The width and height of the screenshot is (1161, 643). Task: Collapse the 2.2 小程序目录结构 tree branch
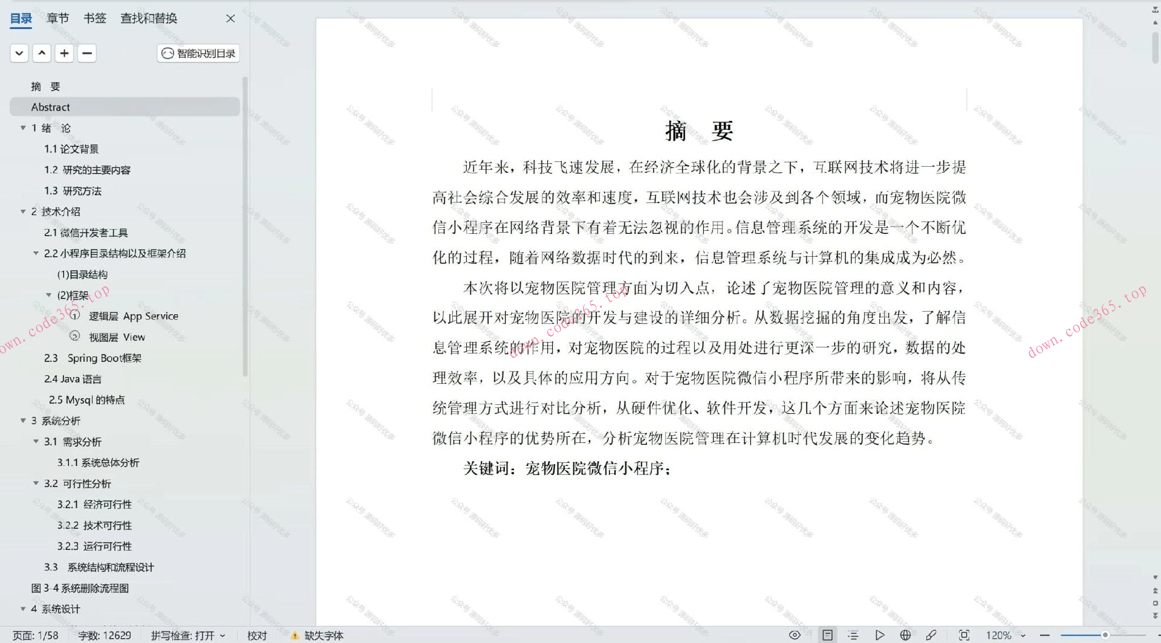36,253
